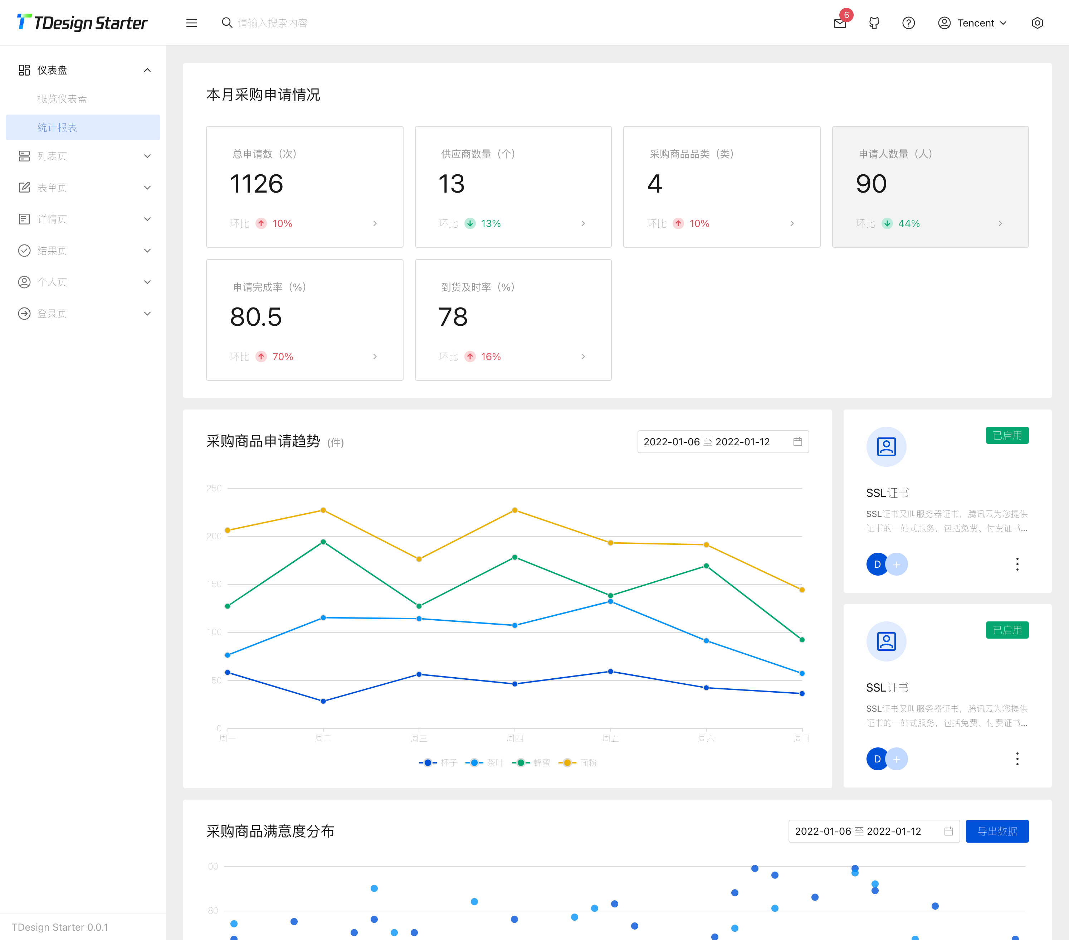The image size is (1069, 940).
Task: Click the TDesign Starter logo
Action: tap(82, 23)
